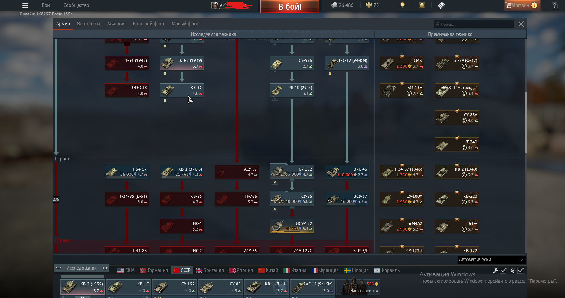Open the main hamburger menu

[x=25, y=5]
